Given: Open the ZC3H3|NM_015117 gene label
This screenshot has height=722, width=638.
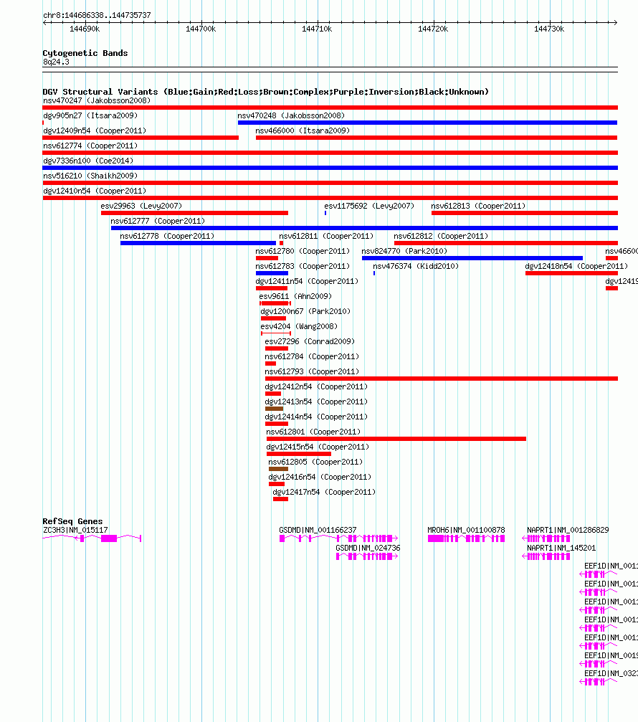Looking at the screenshot, I should coord(75,530).
